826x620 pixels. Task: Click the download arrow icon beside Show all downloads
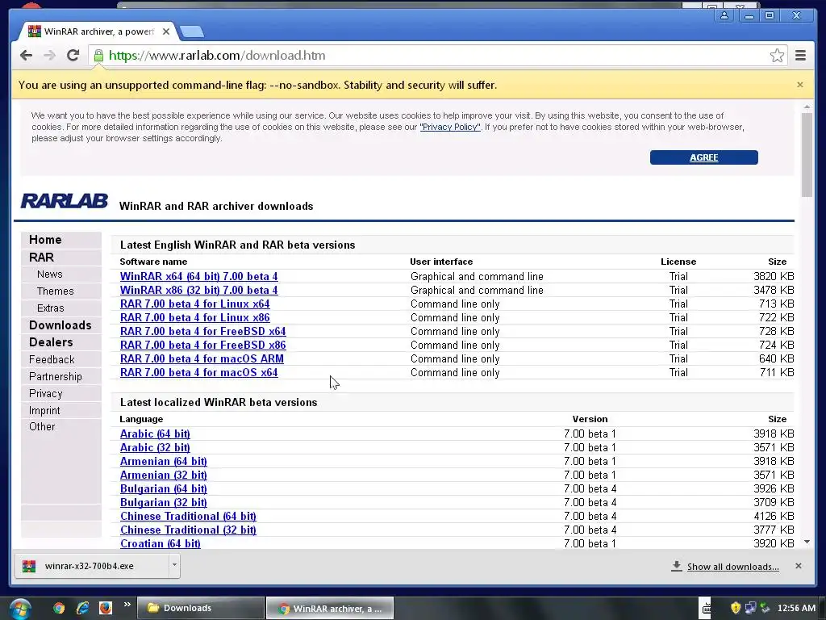677,566
